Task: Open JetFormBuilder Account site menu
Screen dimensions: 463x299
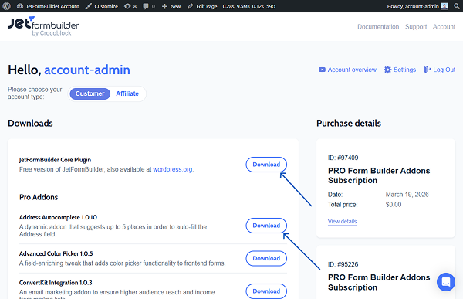Action: [48, 6]
